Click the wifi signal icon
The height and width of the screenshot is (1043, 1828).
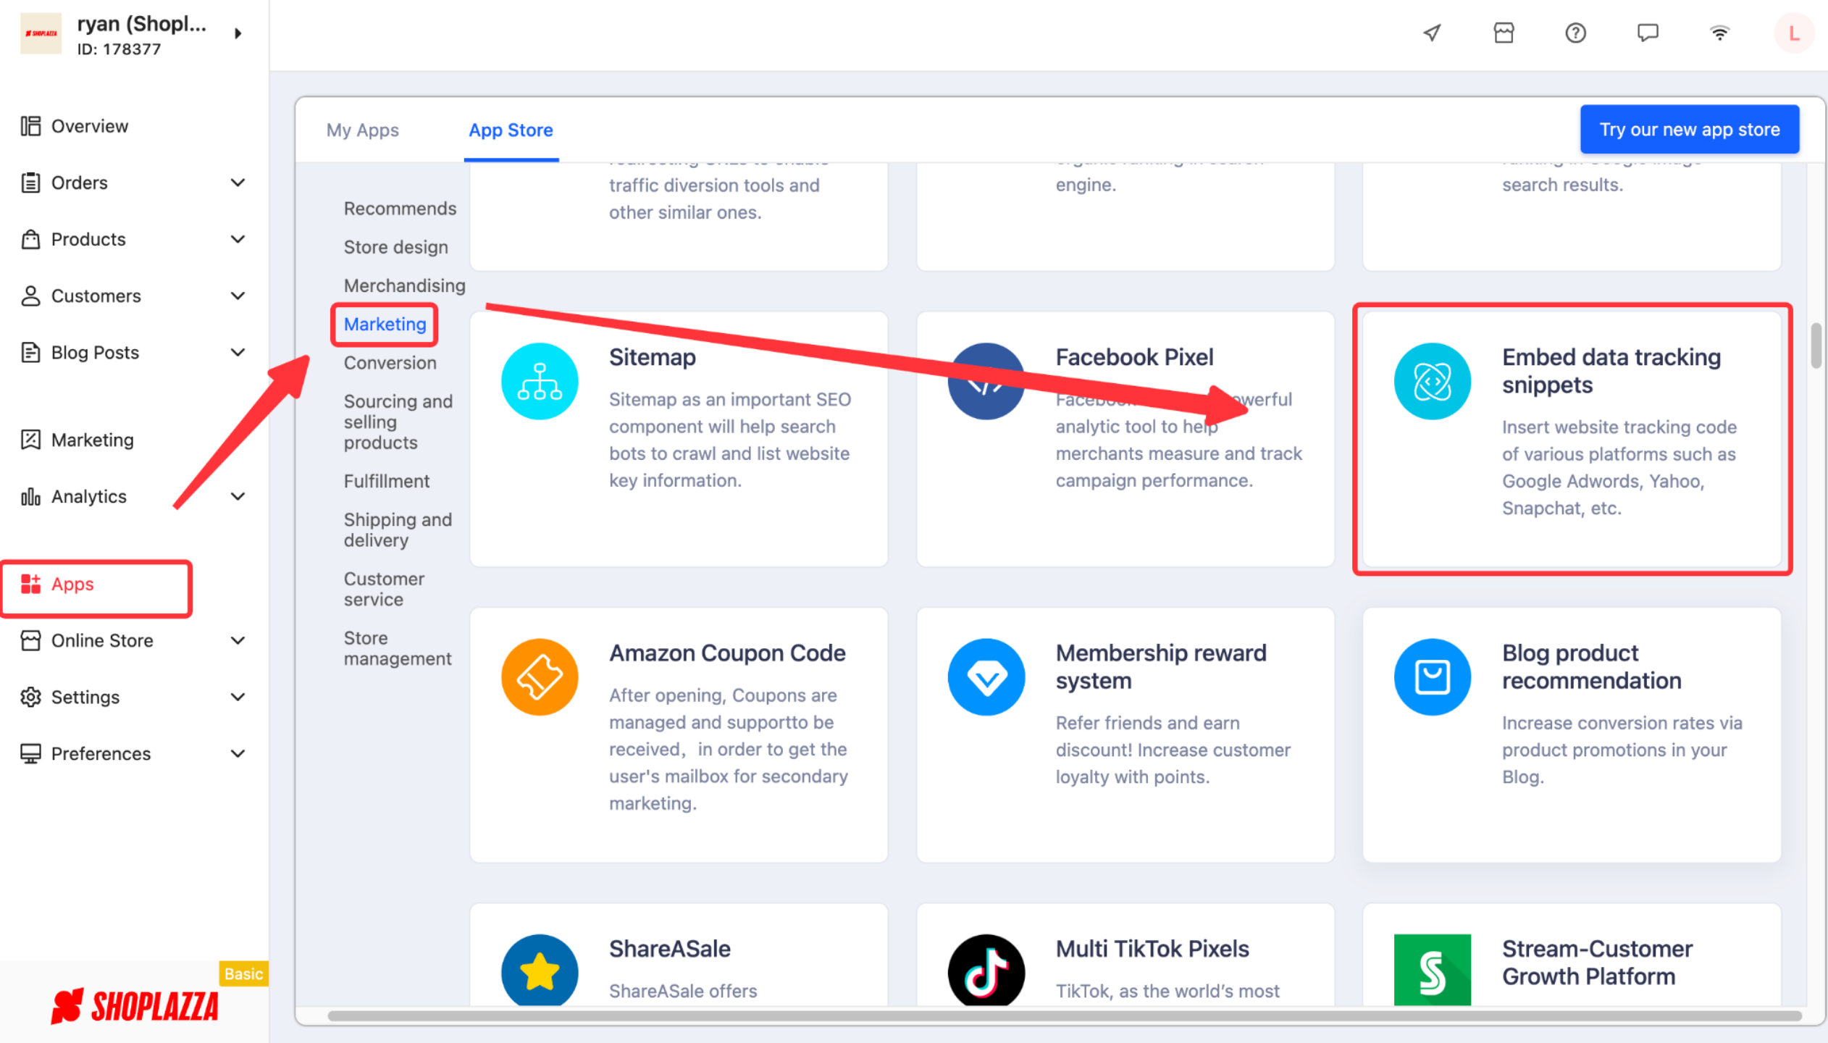[x=1719, y=33]
